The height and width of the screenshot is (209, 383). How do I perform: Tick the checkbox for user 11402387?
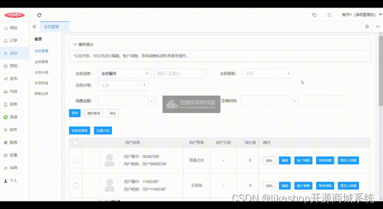point(75,185)
